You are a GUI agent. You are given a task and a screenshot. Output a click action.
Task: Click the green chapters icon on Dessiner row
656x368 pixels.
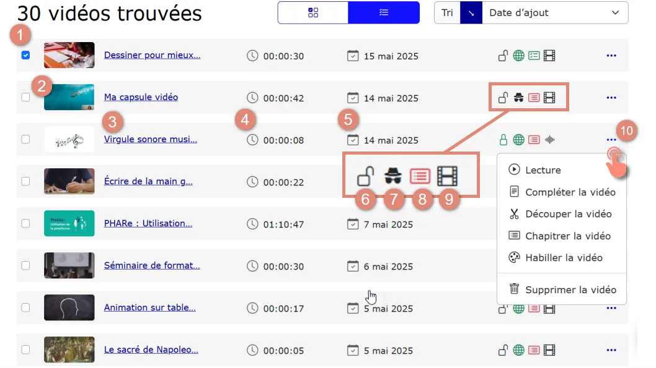534,56
